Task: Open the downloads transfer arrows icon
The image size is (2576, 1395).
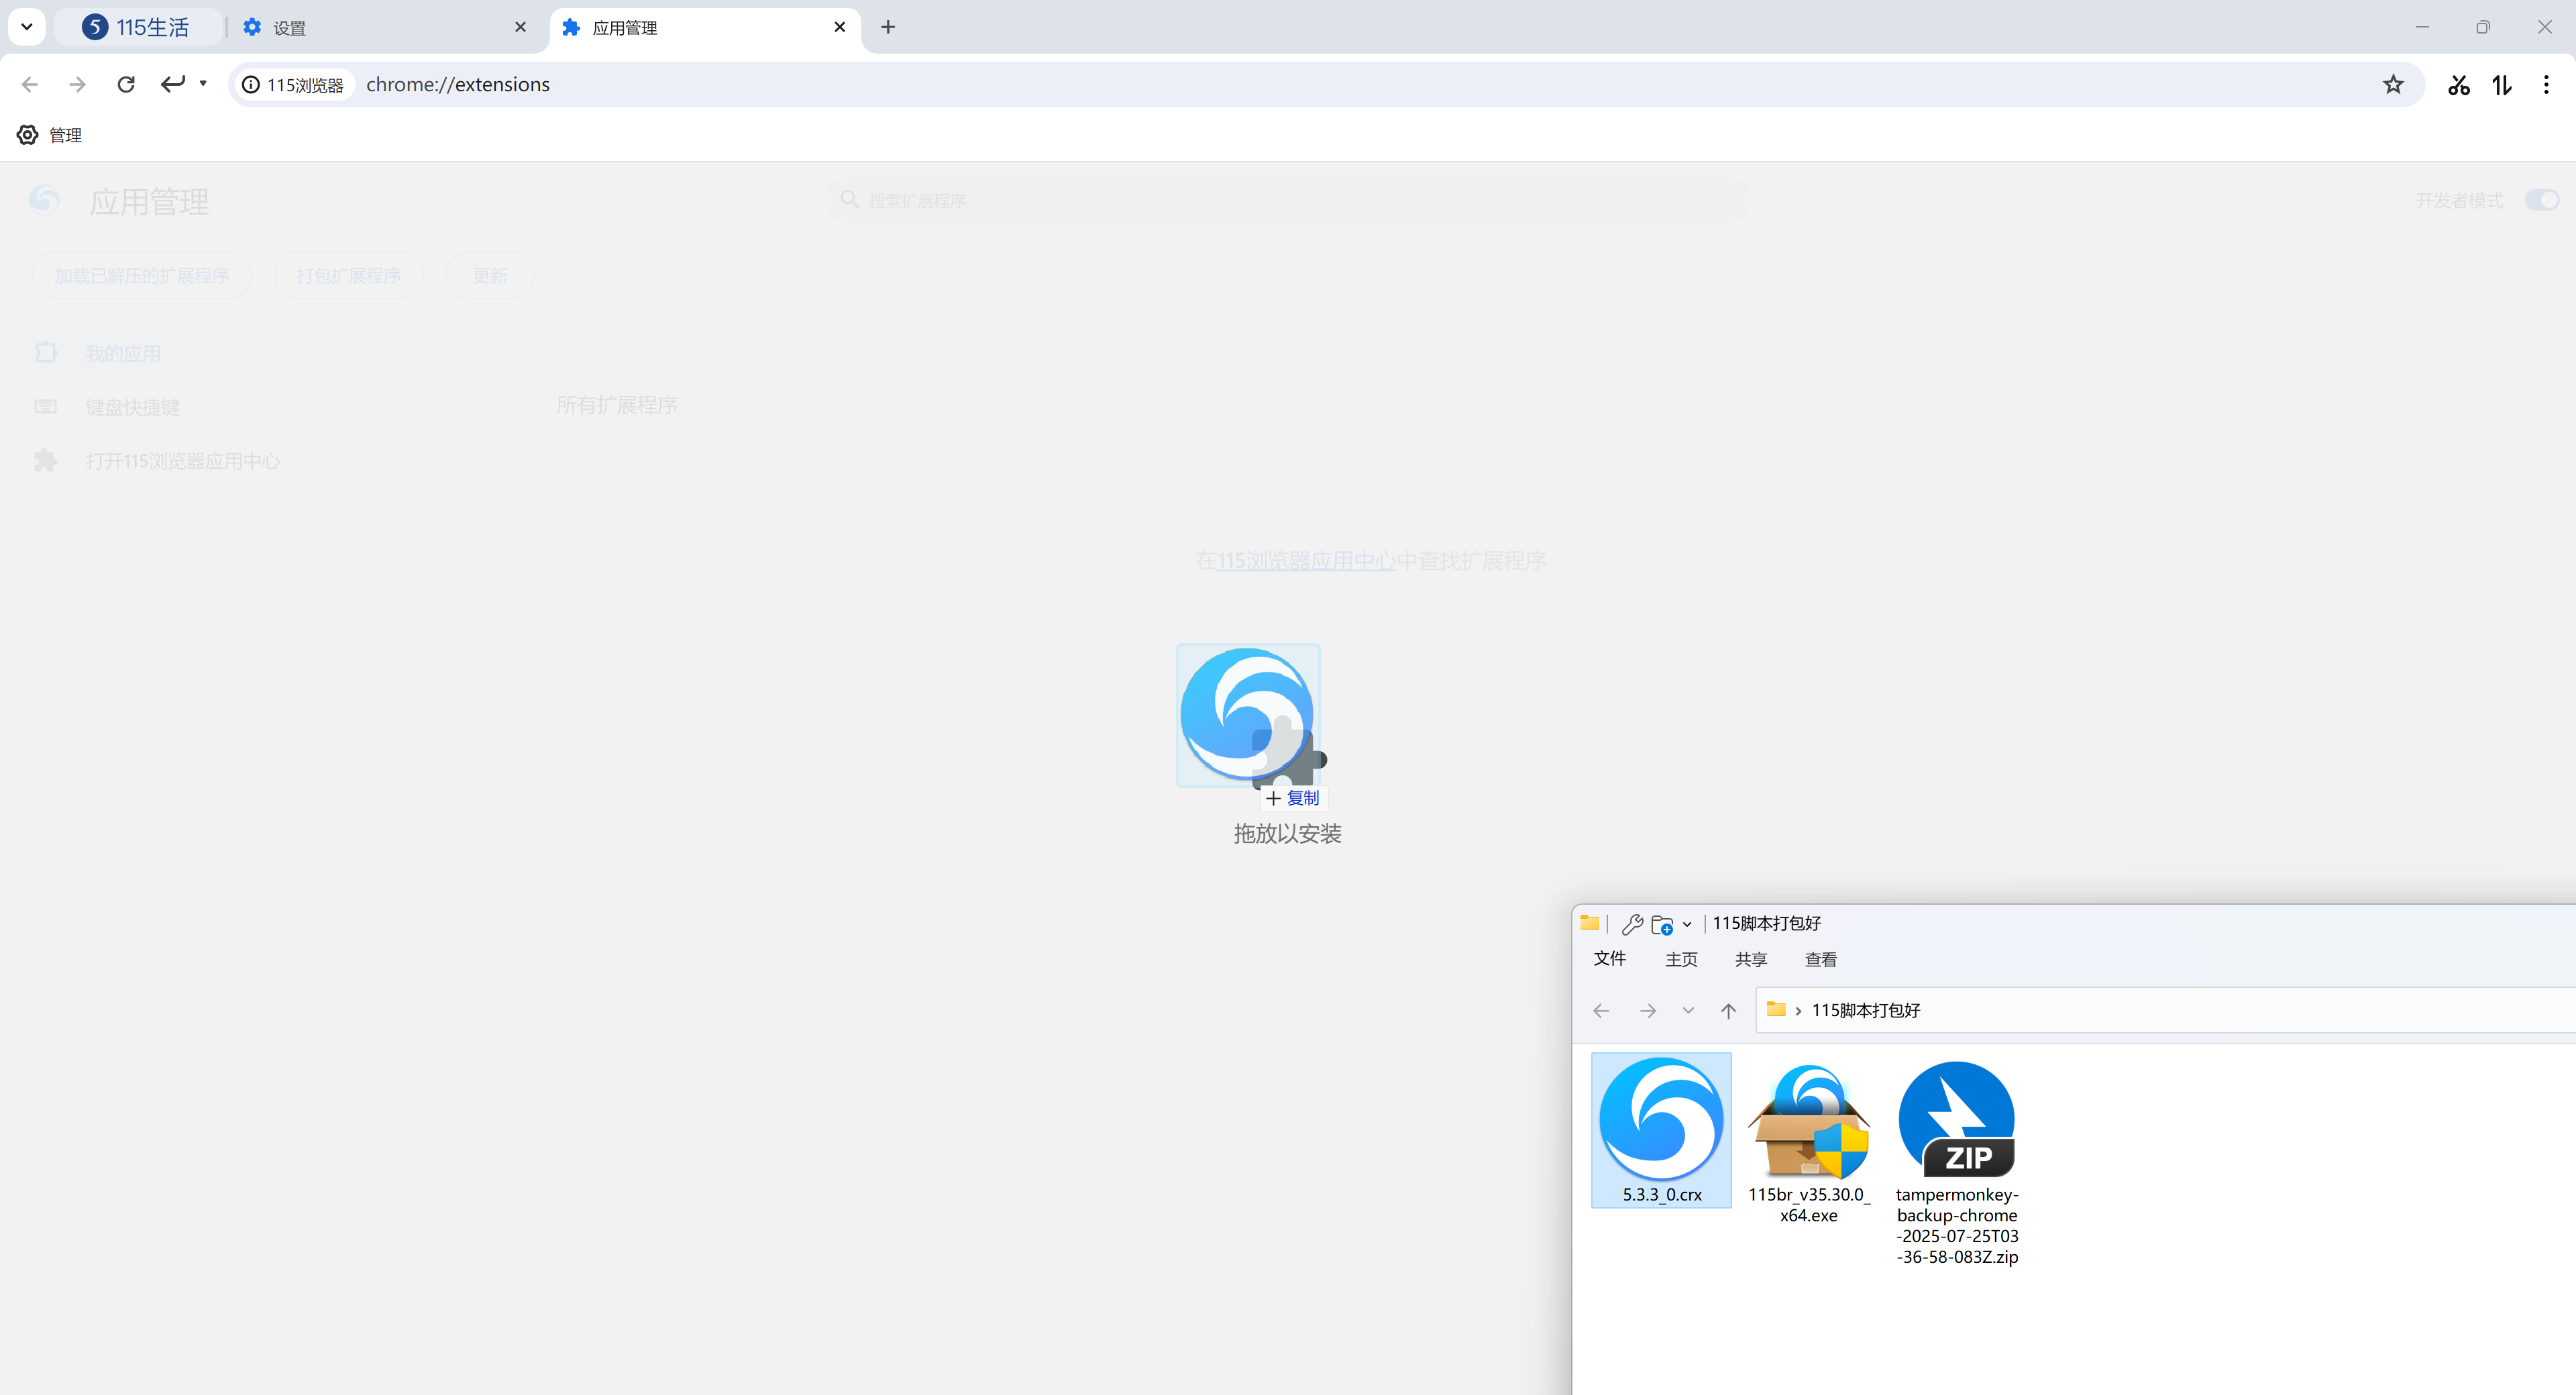Action: [2502, 85]
